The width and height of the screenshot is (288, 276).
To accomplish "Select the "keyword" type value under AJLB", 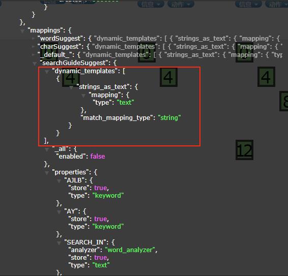I will click(108, 196).
